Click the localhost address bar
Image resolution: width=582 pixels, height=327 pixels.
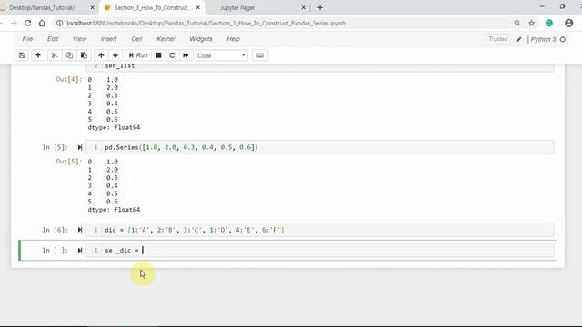pyautogui.click(x=206, y=23)
